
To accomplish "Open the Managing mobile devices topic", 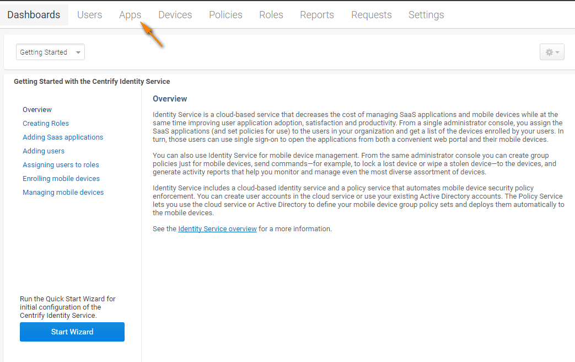I will click(63, 193).
